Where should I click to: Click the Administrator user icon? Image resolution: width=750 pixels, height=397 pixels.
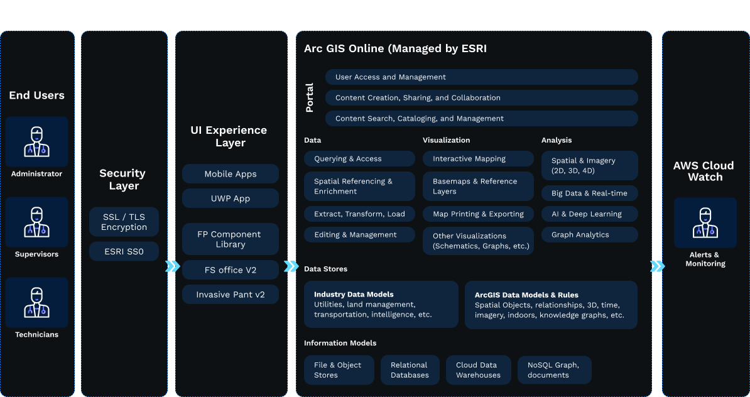click(x=37, y=141)
